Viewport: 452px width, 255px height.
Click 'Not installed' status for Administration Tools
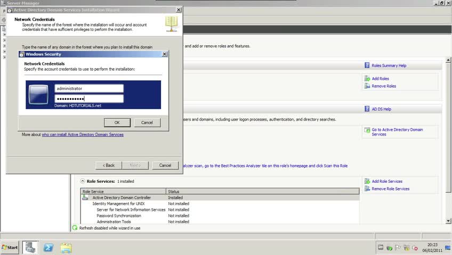[x=179, y=222]
